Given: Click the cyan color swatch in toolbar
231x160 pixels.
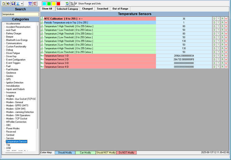Looking at the screenshot, I should [x=44, y=4].
